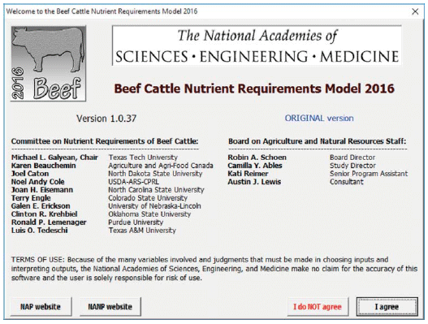The height and width of the screenshot is (324, 428).
Task: Select Michael L. Galyean, Chair name
Action: (x=54, y=158)
